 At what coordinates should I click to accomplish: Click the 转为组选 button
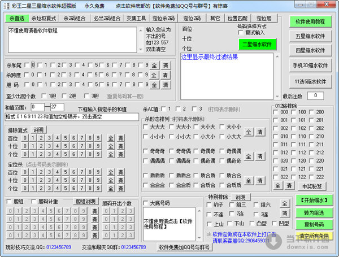point(314,213)
